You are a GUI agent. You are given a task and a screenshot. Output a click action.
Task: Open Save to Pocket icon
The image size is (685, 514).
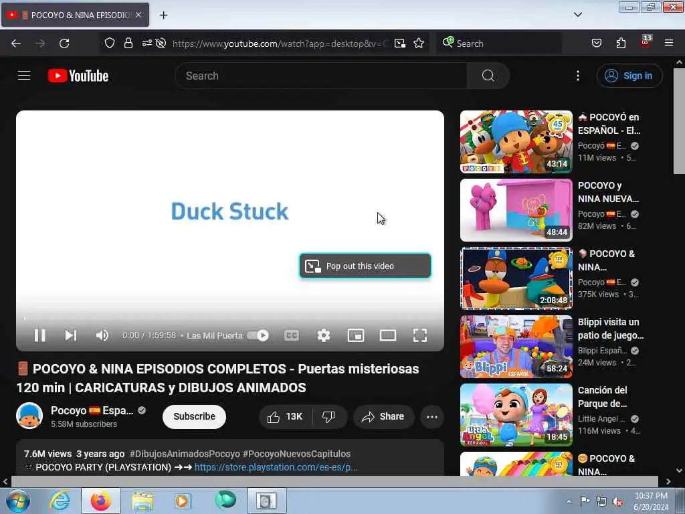pos(596,44)
